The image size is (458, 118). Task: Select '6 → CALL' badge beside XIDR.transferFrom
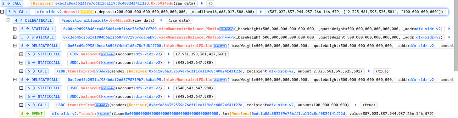[37, 71]
